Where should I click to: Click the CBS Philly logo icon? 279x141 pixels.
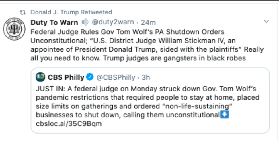(40, 77)
